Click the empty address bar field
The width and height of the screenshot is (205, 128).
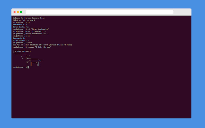click(100, 12)
